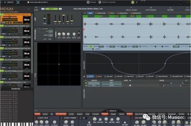The width and height of the screenshot is (191, 126).
Task: Open the Rate destination dropdown
Action: (x=111, y=83)
